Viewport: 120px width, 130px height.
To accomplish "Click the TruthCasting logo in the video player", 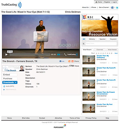I will click(72, 55).
